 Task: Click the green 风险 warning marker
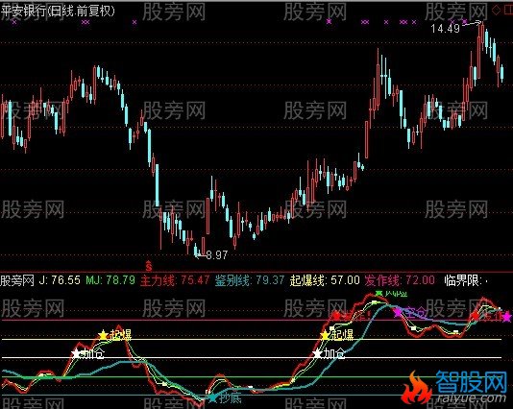point(379,294)
